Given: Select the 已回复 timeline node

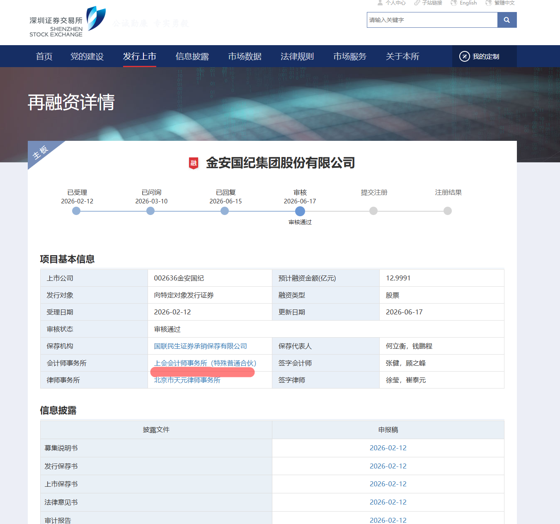Looking at the screenshot, I should [x=225, y=211].
